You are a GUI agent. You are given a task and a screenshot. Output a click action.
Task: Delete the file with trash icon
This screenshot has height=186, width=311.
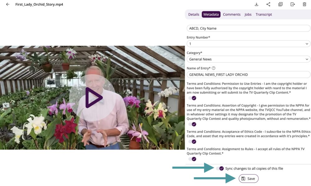click(304, 4)
